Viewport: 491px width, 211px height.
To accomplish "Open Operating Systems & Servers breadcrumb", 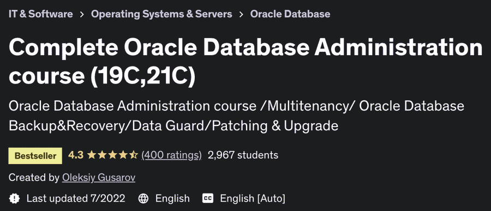I will pyautogui.click(x=161, y=14).
